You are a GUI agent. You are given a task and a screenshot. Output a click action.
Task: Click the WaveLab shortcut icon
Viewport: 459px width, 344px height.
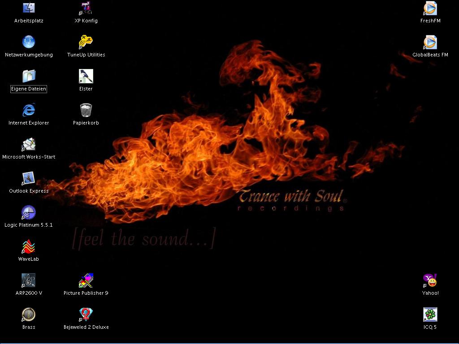tap(29, 246)
